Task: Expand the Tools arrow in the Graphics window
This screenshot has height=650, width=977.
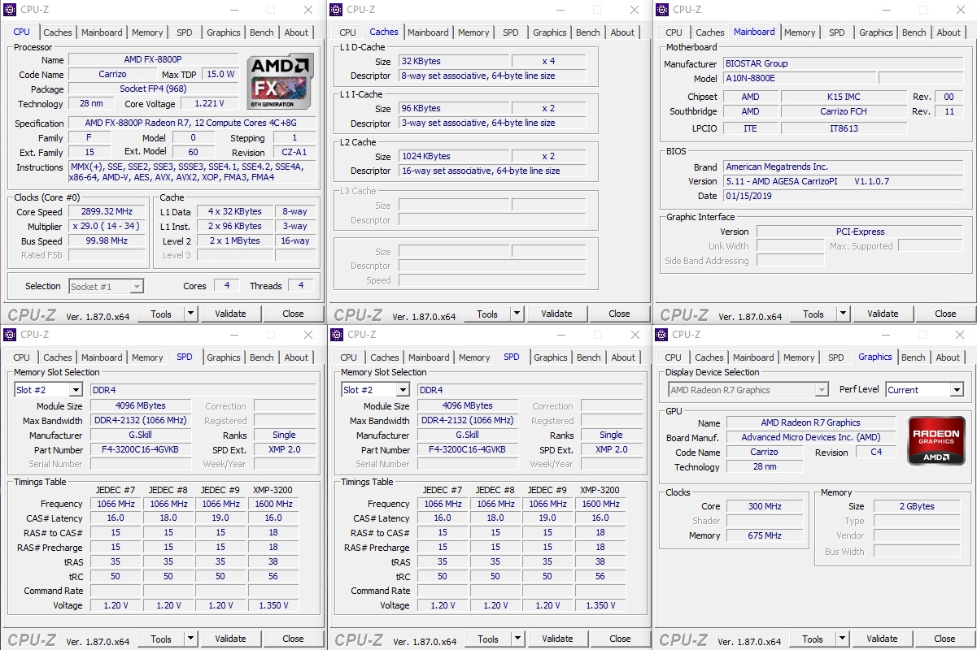Action: pos(842,639)
